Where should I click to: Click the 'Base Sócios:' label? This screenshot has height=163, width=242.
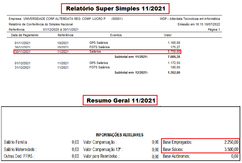173,149
